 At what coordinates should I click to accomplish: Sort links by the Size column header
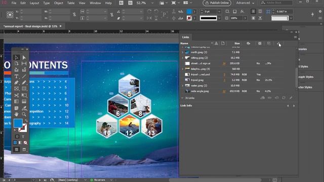tap(237, 43)
